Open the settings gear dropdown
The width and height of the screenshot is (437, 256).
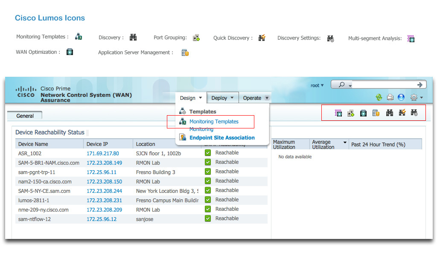(416, 97)
